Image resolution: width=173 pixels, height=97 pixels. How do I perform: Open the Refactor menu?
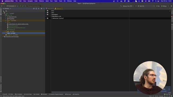tap(41, 1)
